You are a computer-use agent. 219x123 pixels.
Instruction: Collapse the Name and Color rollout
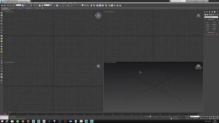[x=211, y=32]
